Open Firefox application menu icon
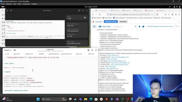 pyautogui.click(x=179, y=14)
